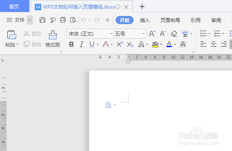232x151 pixels.
Task: Click the Undo arrow icon
Action: click(x=84, y=20)
